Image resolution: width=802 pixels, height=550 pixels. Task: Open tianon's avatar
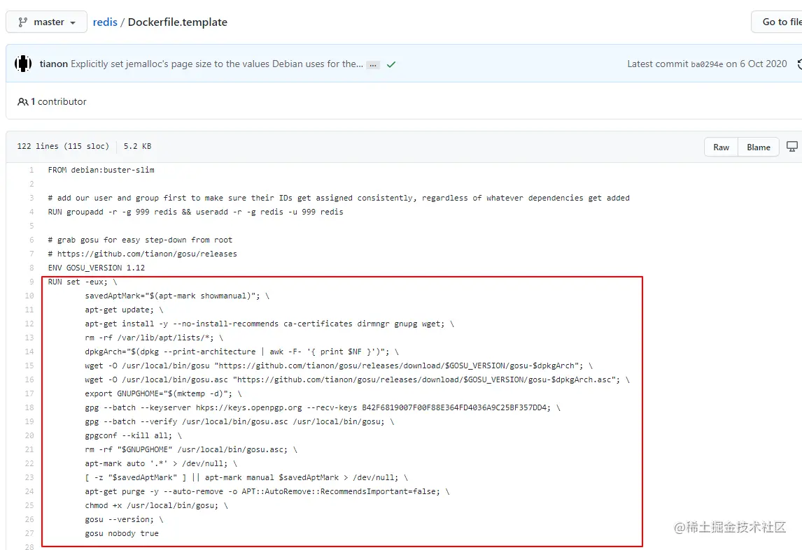tap(23, 64)
